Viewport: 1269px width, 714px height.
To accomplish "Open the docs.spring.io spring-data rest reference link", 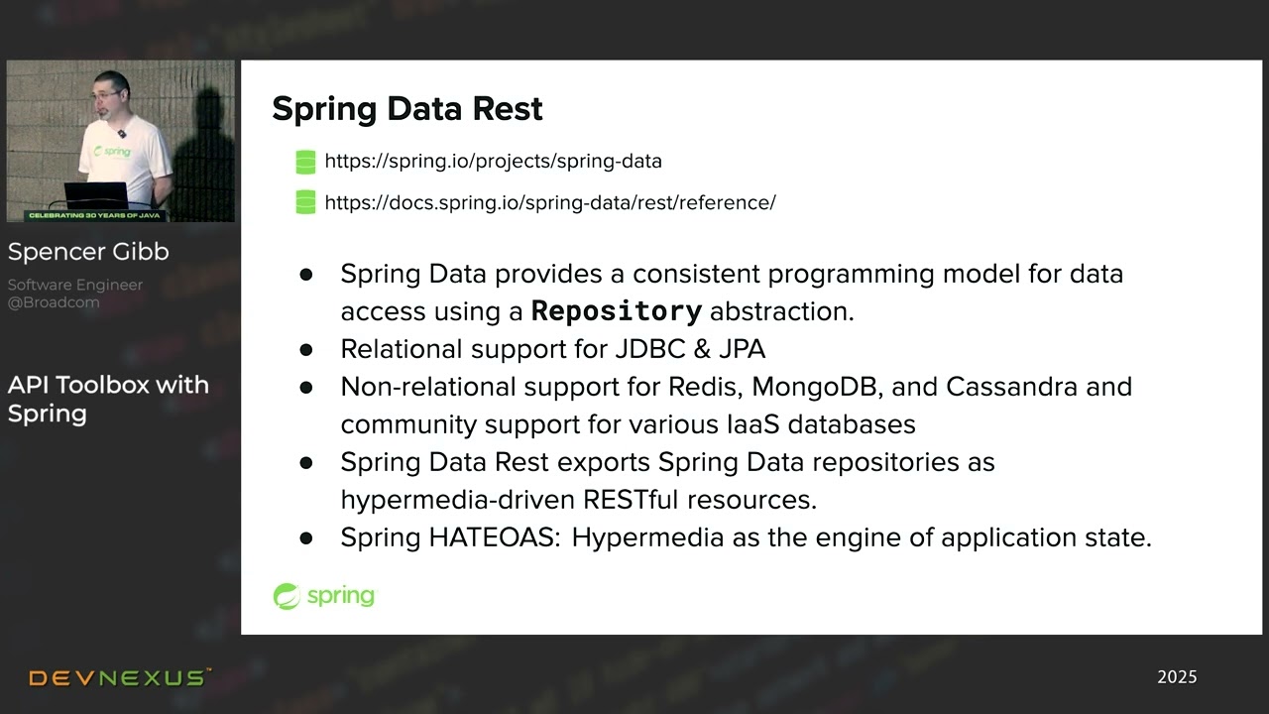I will point(550,202).
